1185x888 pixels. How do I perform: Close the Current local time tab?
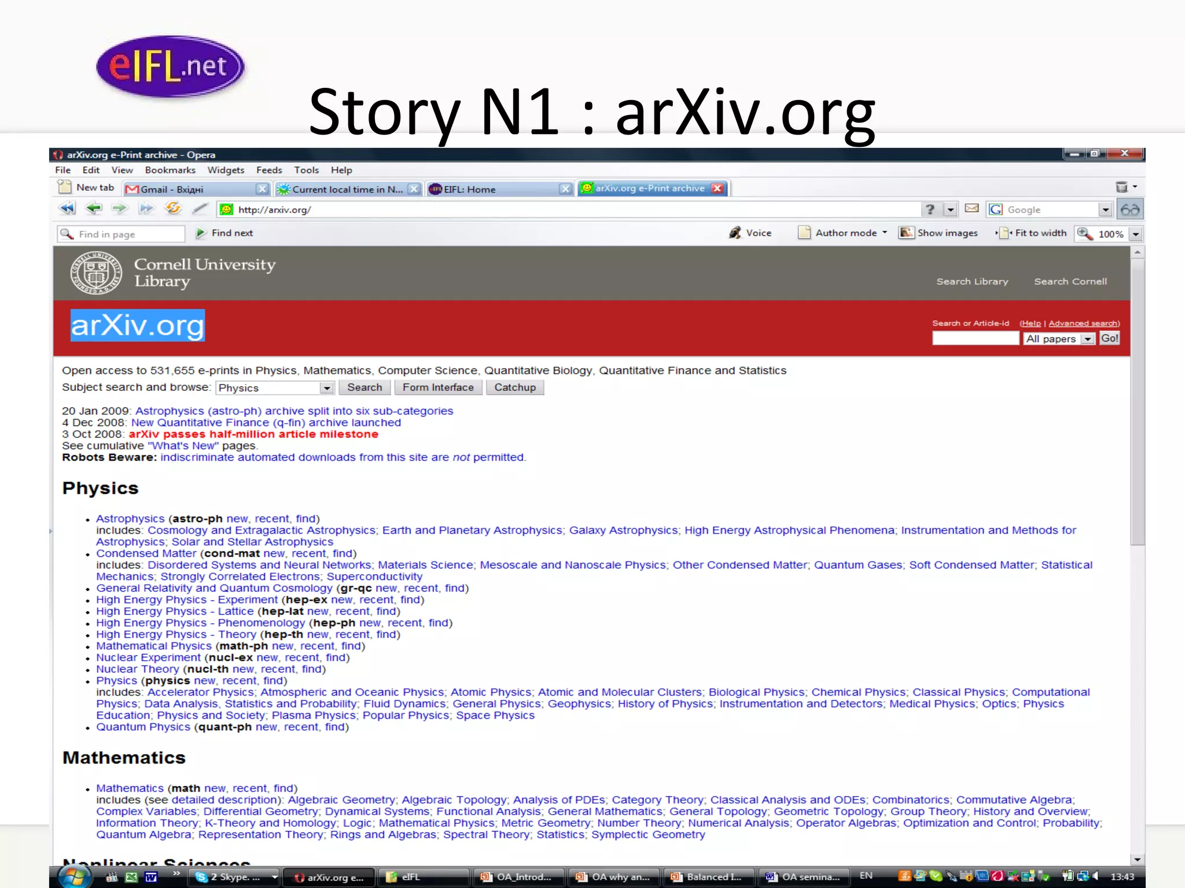414,189
